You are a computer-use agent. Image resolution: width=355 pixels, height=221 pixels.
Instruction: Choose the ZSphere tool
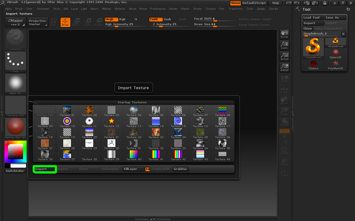313,65
